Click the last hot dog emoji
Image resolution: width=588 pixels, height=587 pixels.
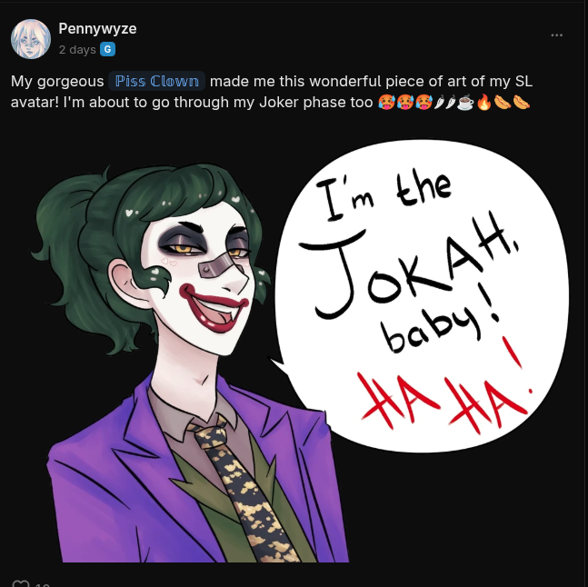click(x=522, y=102)
